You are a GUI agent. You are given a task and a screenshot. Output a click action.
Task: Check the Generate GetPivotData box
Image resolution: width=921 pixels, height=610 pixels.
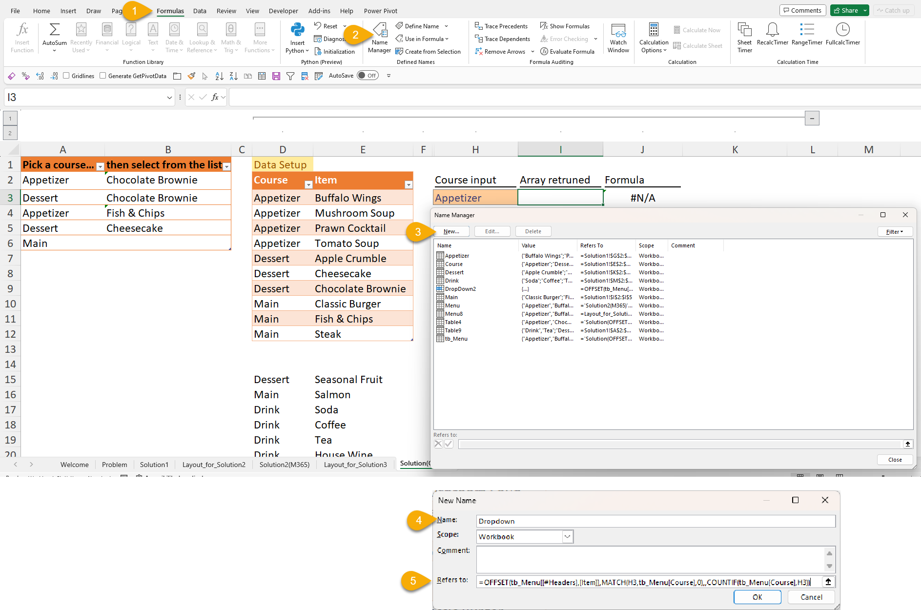click(103, 76)
